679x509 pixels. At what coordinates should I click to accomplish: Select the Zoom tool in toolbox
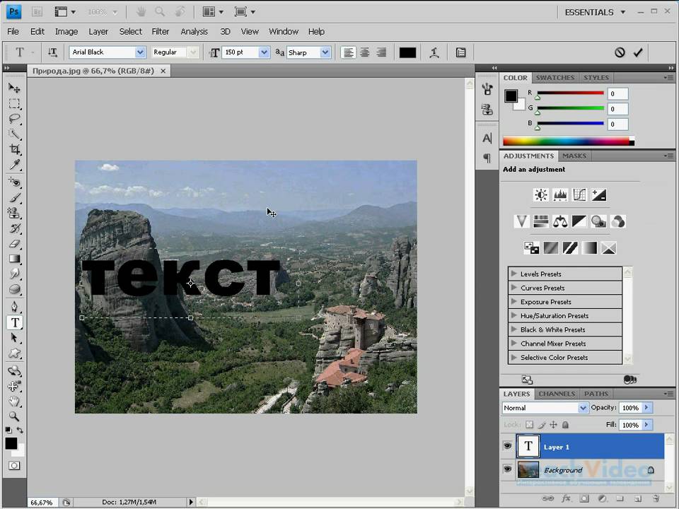coord(14,416)
